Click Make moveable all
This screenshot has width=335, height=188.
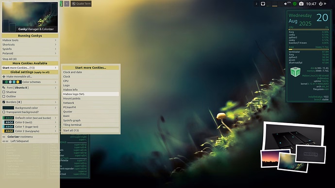[30, 77]
